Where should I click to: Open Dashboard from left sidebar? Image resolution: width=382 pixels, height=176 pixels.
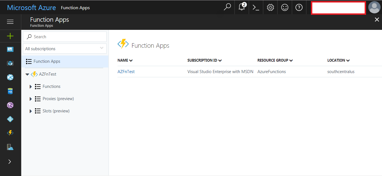10,49
